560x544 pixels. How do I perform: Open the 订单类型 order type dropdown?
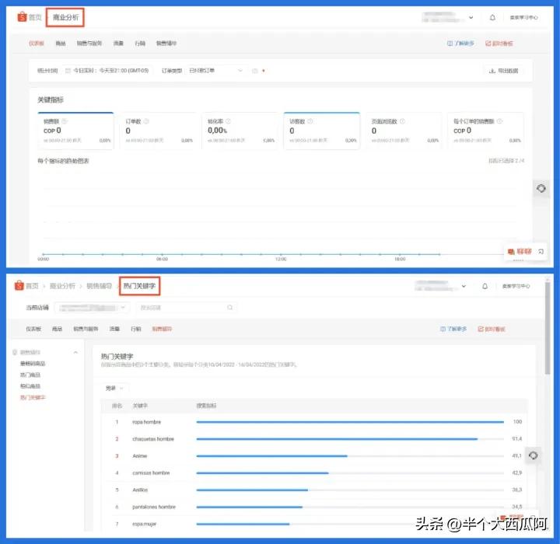216,71
